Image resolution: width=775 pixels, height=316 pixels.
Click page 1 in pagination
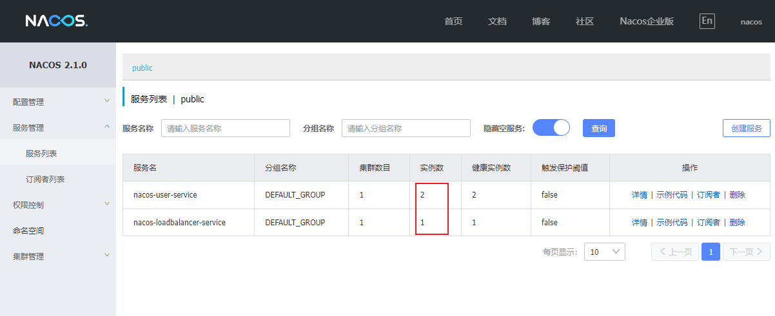pos(711,252)
